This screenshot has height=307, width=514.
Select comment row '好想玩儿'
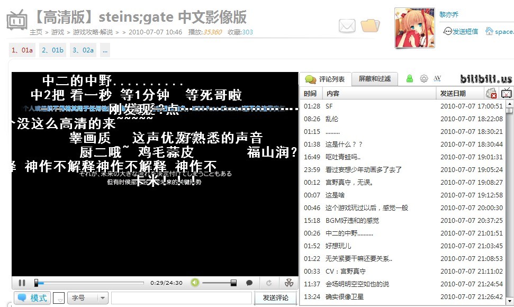(x=403, y=246)
